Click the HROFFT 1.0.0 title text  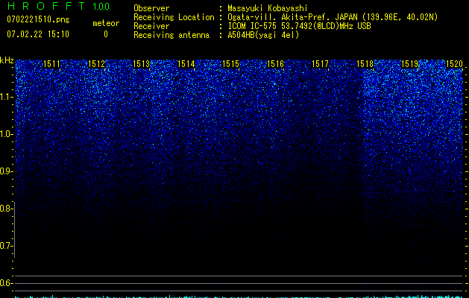(59, 6)
